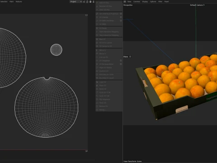Choose Boundary to Circle
The image size is (217, 163).
click(x=109, y=75)
